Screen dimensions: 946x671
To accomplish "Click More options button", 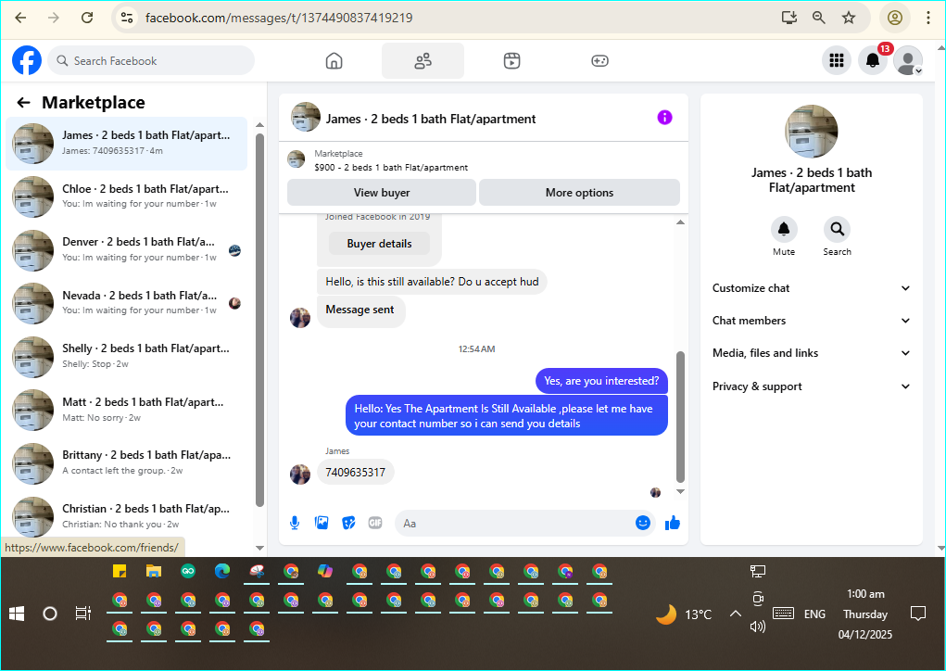I will click(579, 193).
